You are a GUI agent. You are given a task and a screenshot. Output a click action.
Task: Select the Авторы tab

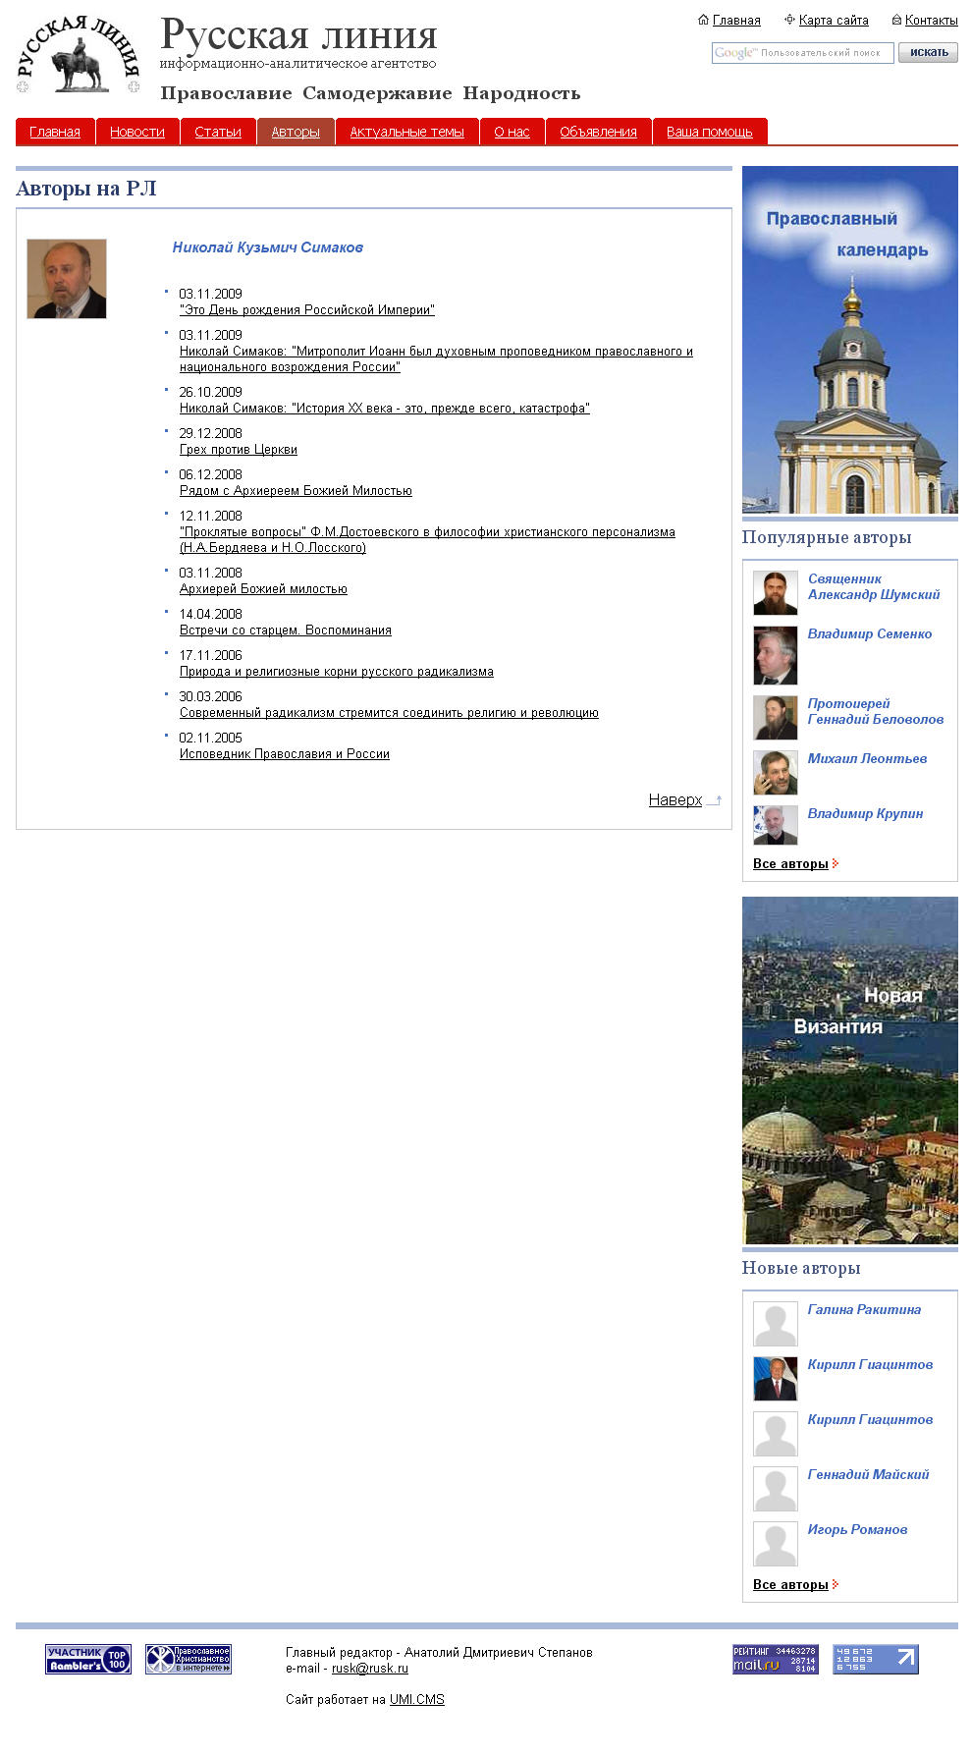tap(296, 132)
